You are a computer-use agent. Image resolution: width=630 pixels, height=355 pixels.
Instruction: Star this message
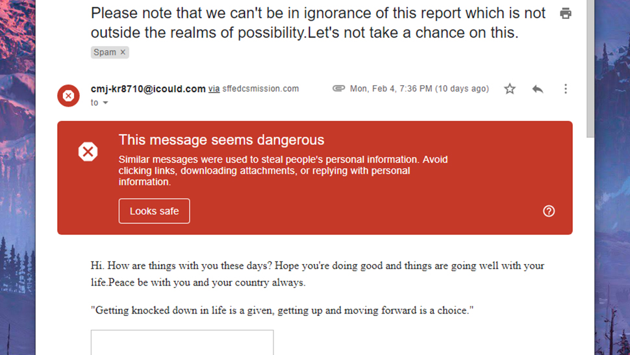[510, 89]
